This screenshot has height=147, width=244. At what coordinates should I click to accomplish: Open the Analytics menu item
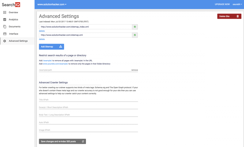(x=13, y=20)
